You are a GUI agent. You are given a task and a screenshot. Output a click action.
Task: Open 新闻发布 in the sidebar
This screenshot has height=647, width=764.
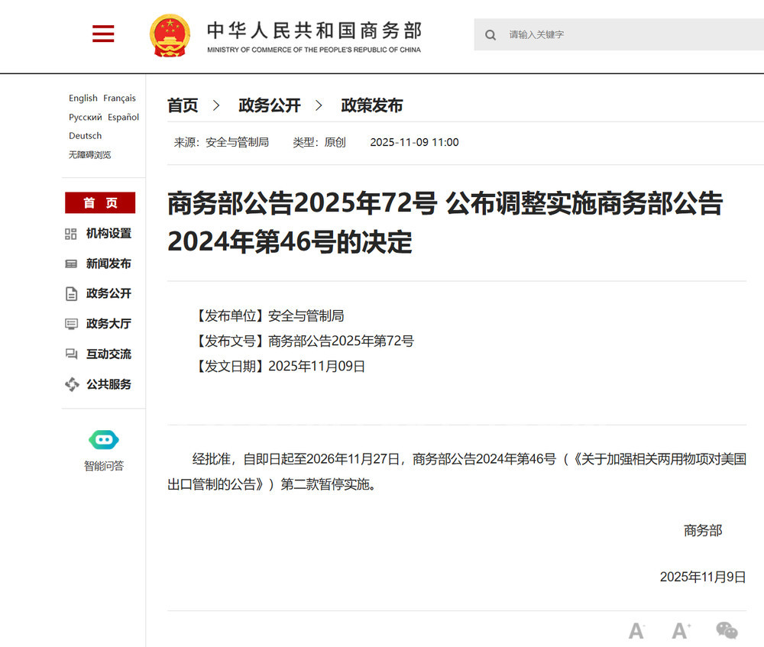point(108,264)
